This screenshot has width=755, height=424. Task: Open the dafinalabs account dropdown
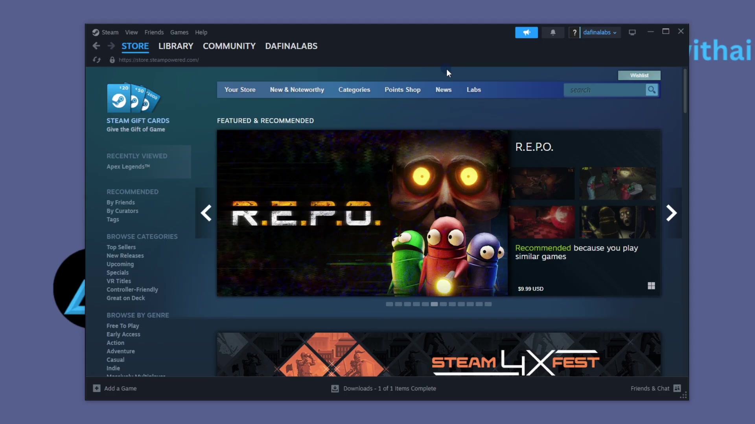coord(598,32)
